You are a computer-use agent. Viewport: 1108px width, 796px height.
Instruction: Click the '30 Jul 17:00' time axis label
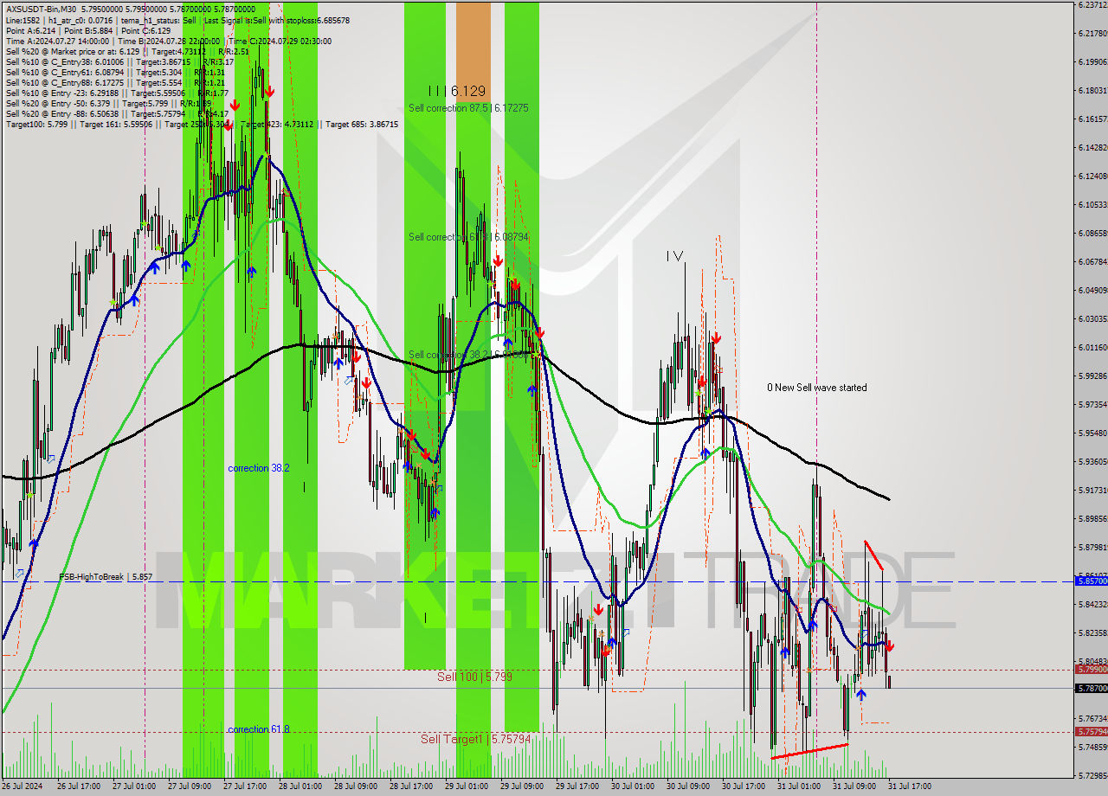743,786
